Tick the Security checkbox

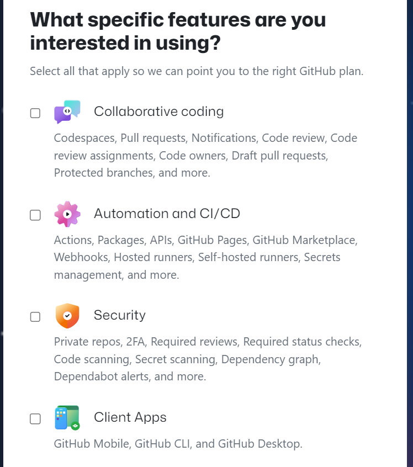point(35,316)
